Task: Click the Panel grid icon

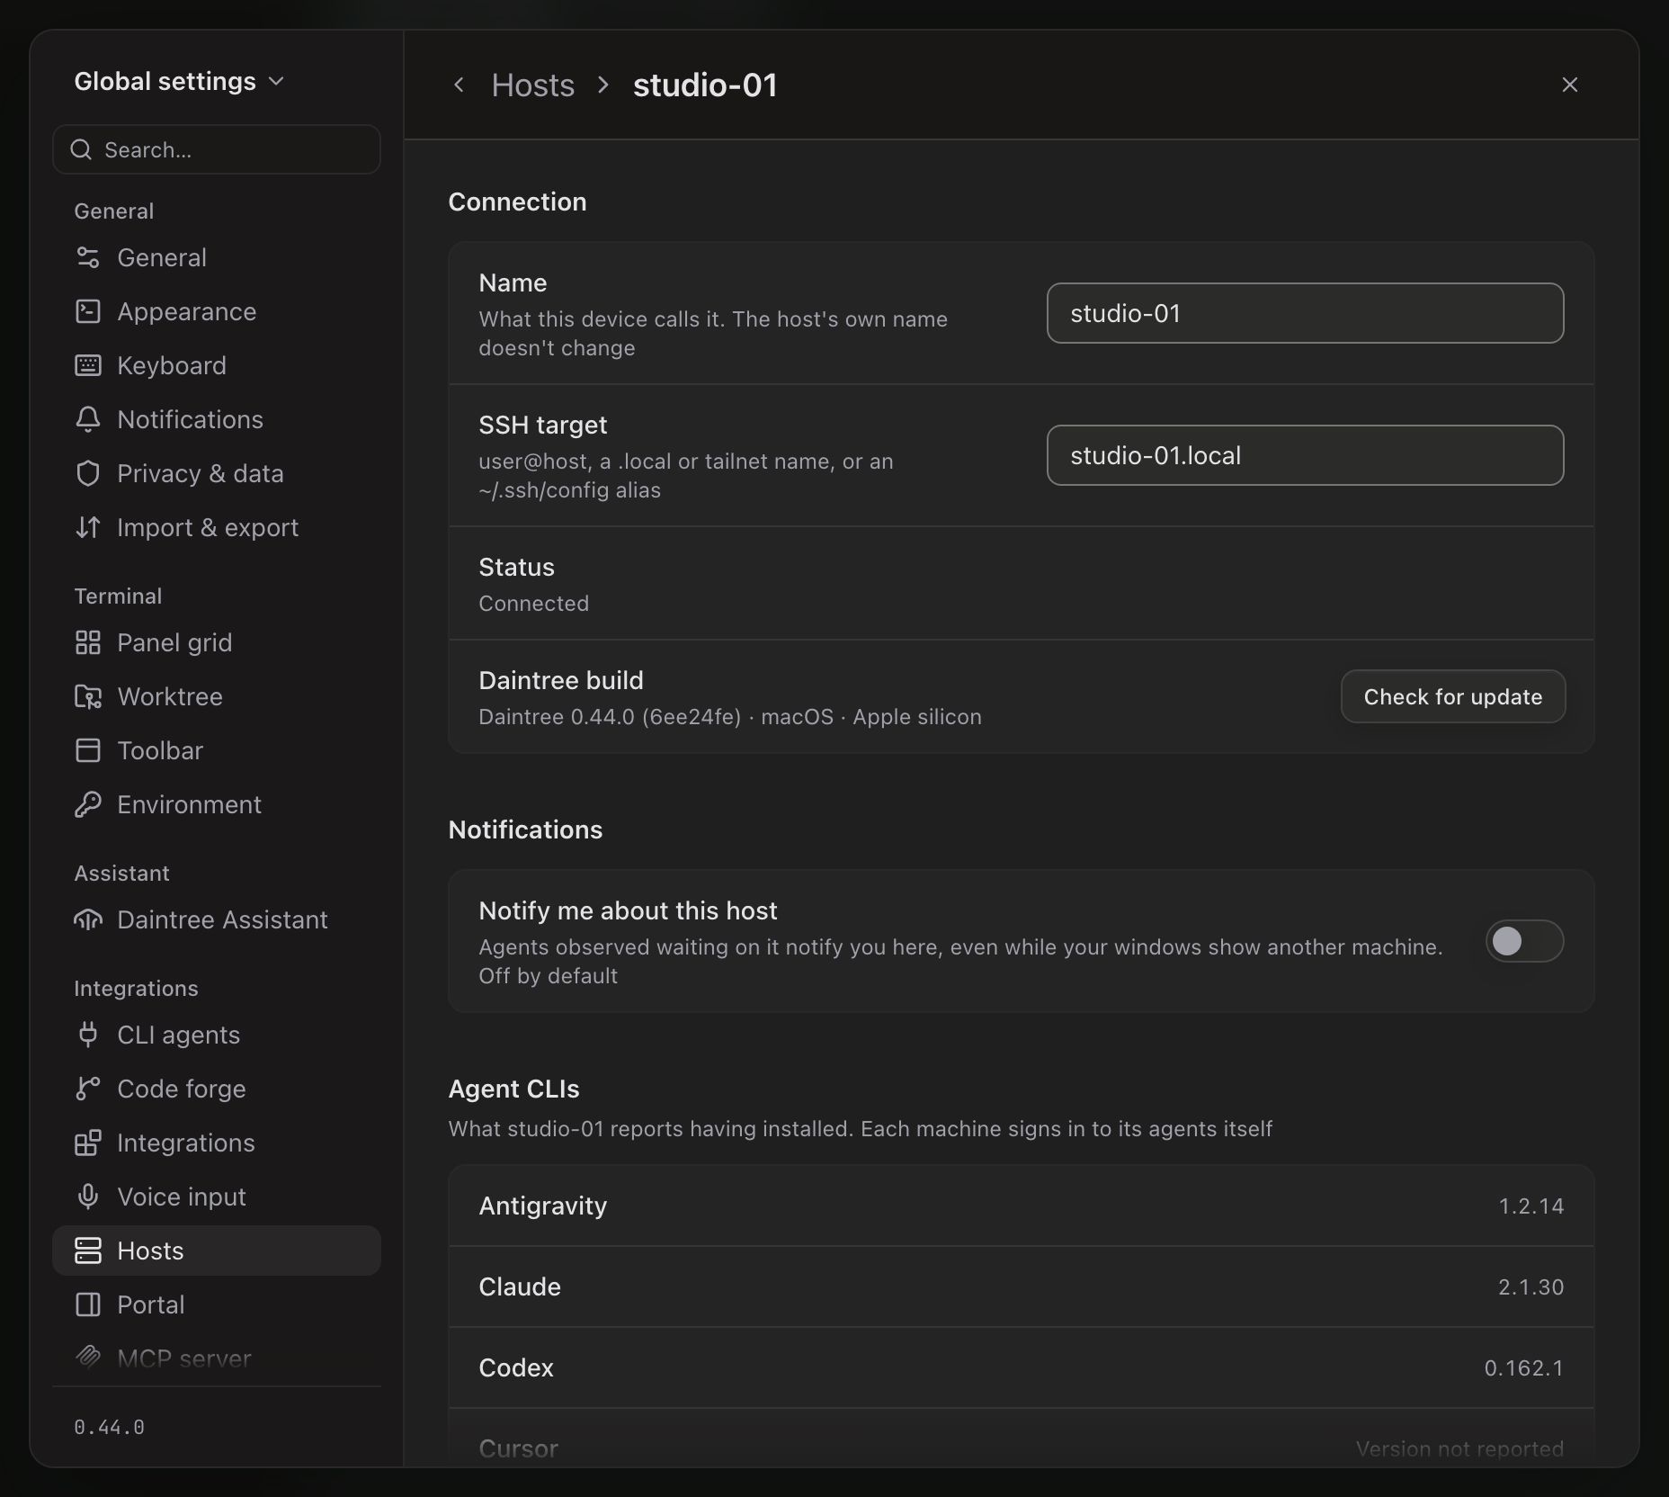Action: pyautogui.click(x=87, y=642)
